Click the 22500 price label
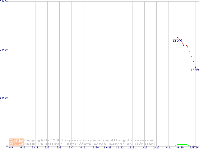The image size is (199, 149). tap(177, 40)
